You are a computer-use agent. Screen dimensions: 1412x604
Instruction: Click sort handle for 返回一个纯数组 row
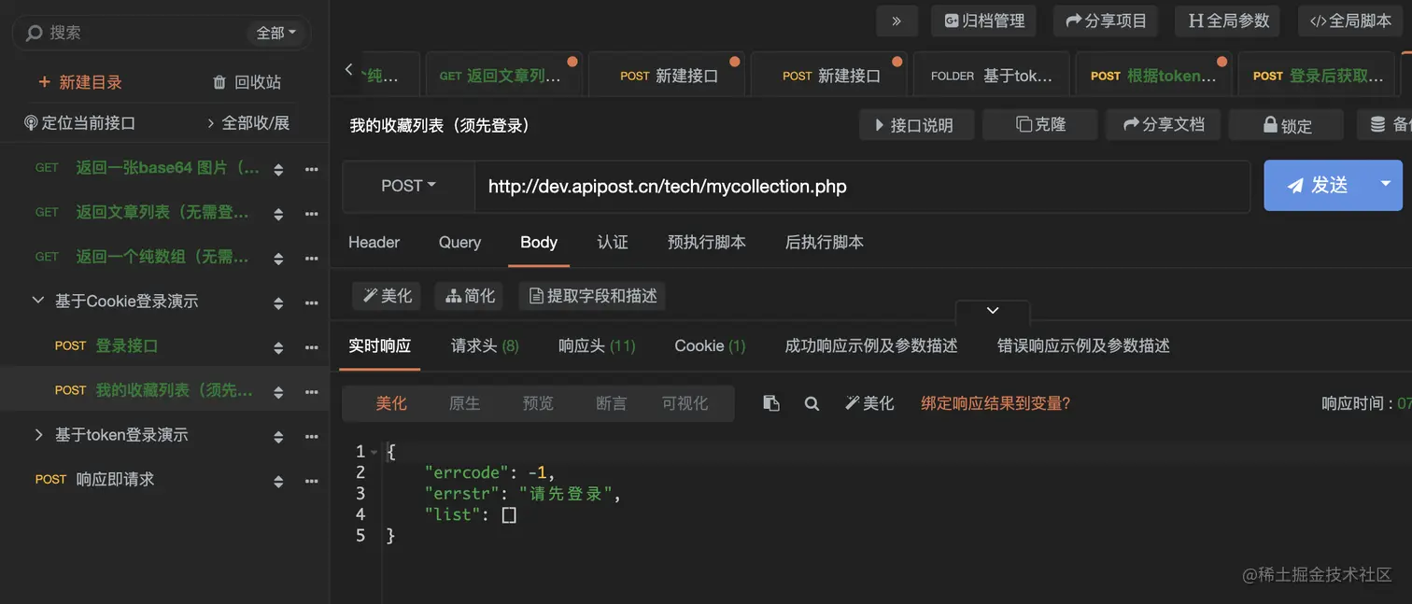[278, 258]
